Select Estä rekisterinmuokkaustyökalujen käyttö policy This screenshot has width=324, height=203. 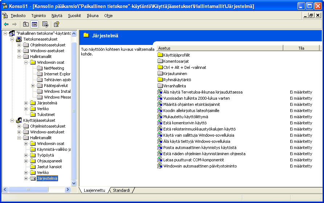coord(200,129)
